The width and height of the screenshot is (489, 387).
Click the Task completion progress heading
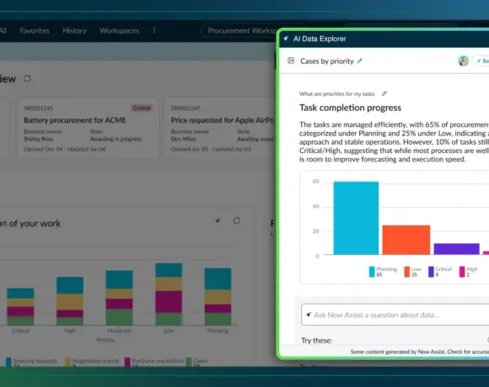click(x=350, y=108)
